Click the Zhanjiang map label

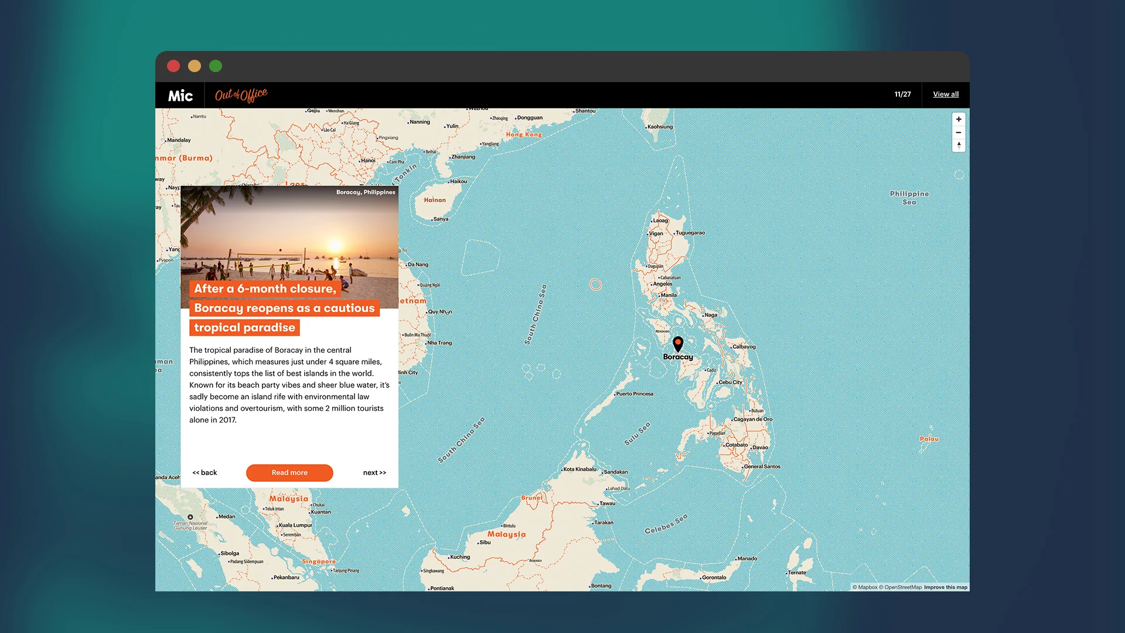(x=463, y=157)
